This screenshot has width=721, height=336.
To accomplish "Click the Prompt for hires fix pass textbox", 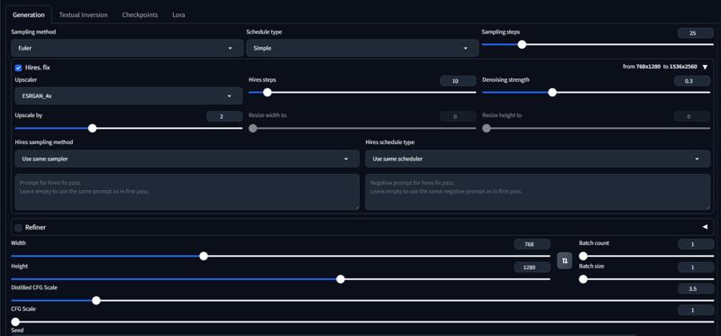I will coord(187,192).
